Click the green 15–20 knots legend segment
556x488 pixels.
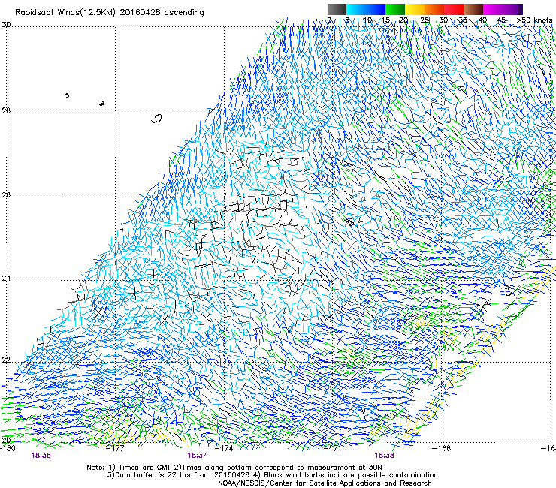coord(395,9)
